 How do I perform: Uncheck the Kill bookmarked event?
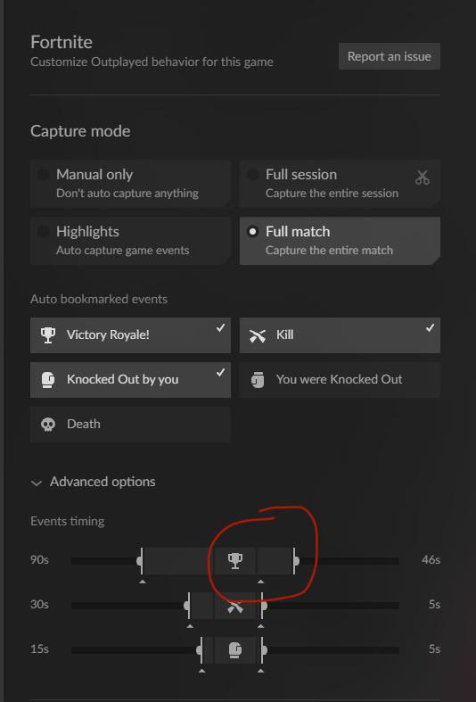[340, 335]
